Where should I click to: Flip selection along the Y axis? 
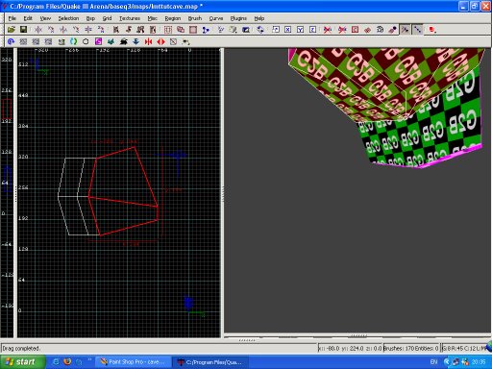point(63,30)
